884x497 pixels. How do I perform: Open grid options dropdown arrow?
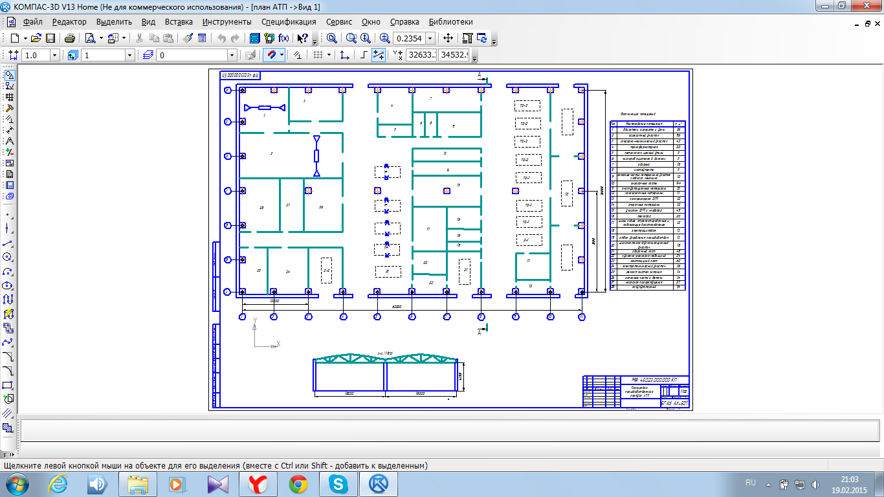(329, 55)
